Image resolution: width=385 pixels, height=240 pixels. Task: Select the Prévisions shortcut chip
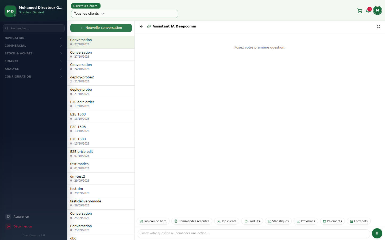306,221
